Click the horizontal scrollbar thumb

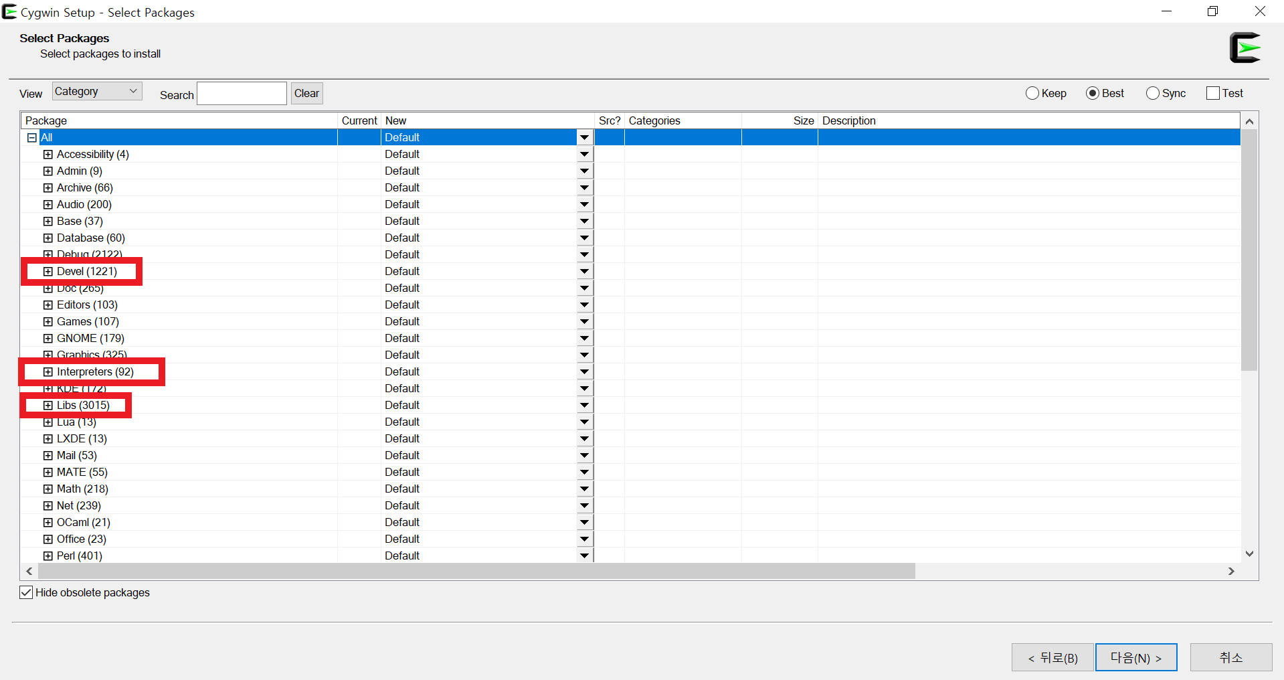pyautogui.click(x=476, y=572)
